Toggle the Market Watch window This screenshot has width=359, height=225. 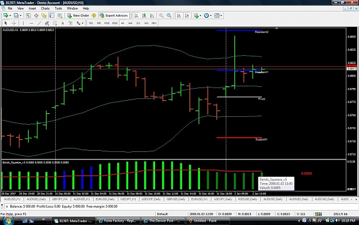[x=28, y=16]
